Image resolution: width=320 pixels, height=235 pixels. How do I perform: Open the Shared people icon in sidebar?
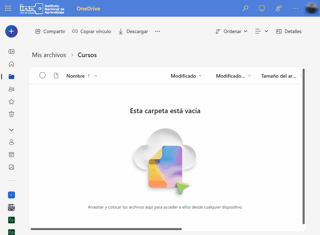pyautogui.click(x=11, y=89)
